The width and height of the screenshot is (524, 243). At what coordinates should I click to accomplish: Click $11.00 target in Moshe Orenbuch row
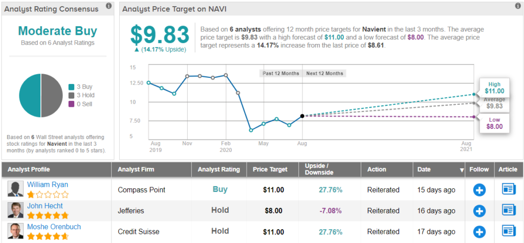point(273,232)
